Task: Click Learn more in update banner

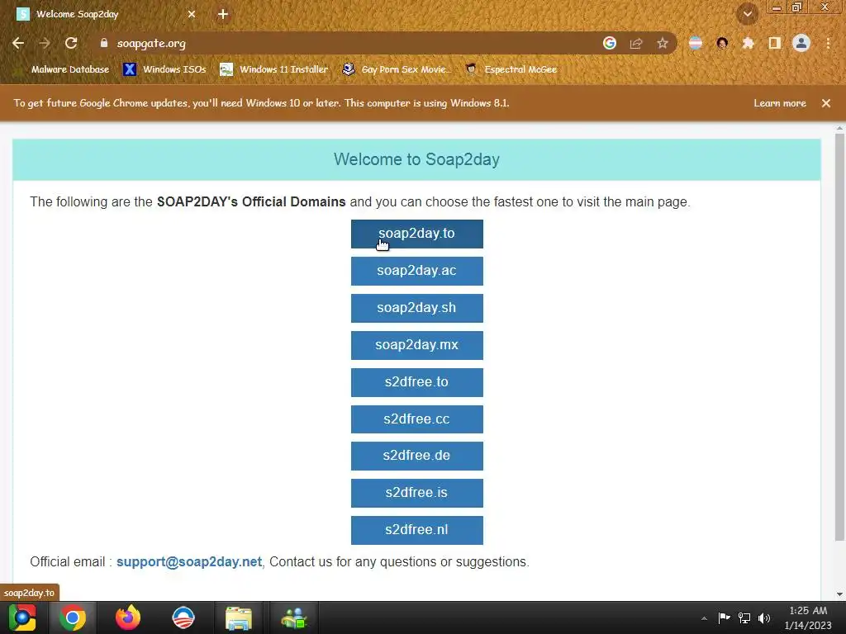Action: click(x=780, y=103)
